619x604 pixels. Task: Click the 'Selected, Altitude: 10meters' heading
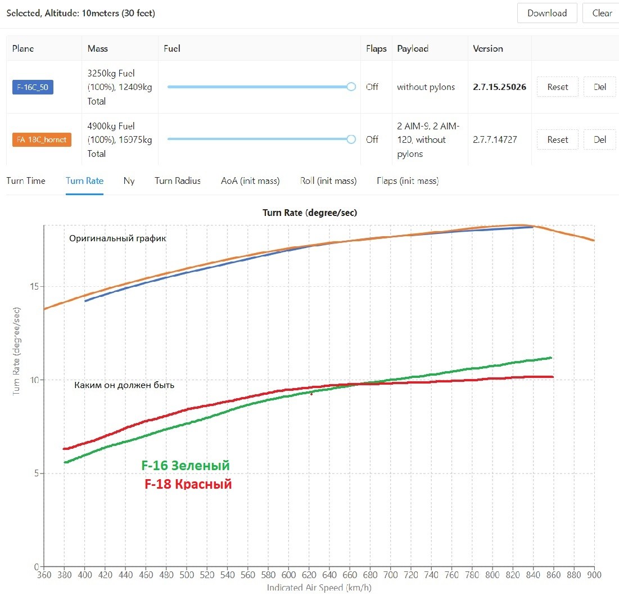[x=80, y=13]
